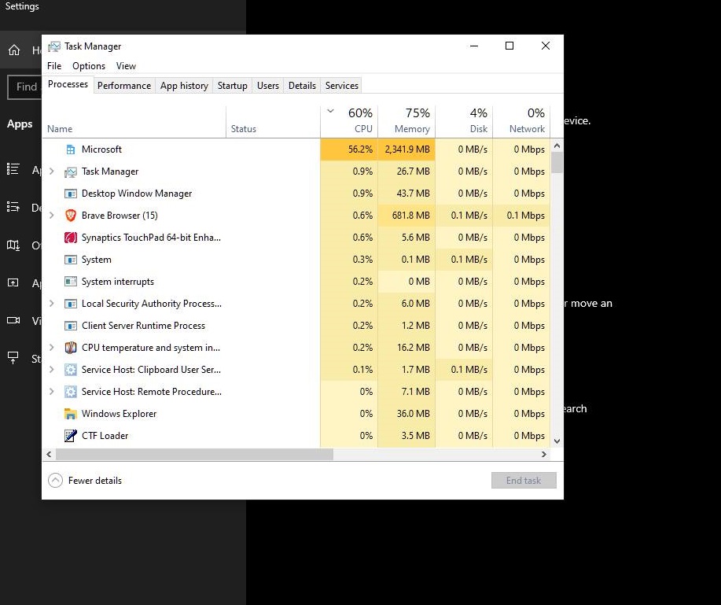This screenshot has height=605, width=721.
Task: Open the Options menu
Action: [x=88, y=66]
